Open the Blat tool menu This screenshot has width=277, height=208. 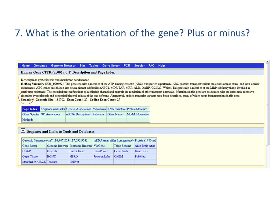[82, 66]
